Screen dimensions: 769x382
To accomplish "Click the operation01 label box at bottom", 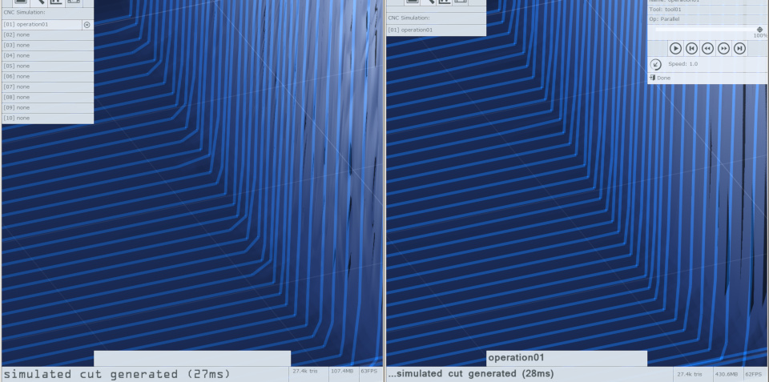I will [x=566, y=358].
